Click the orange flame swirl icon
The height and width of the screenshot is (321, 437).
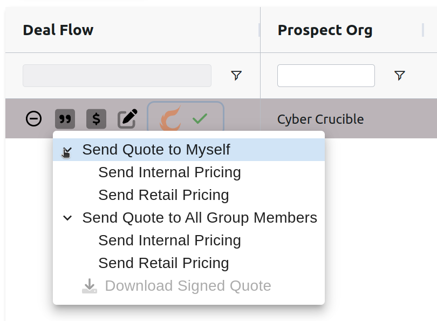[x=170, y=118]
